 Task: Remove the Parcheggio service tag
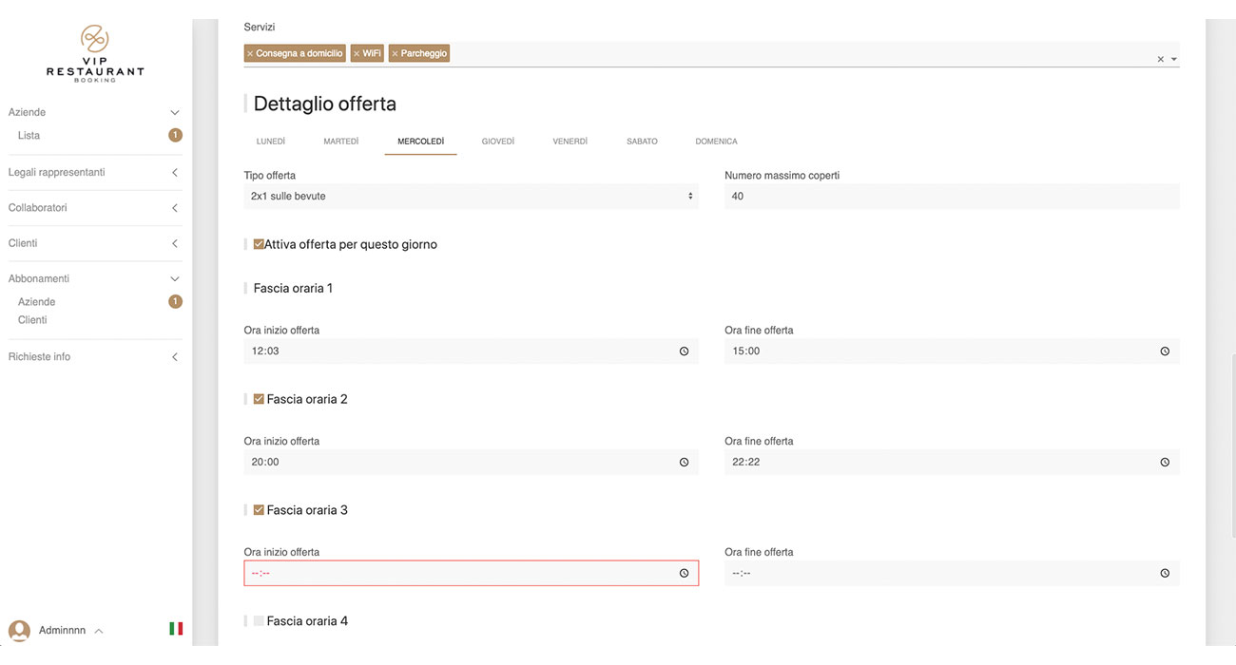[395, 54]
